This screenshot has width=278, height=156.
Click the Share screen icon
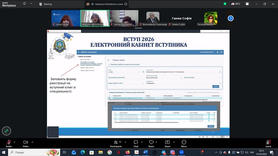[x=167, y=142]
